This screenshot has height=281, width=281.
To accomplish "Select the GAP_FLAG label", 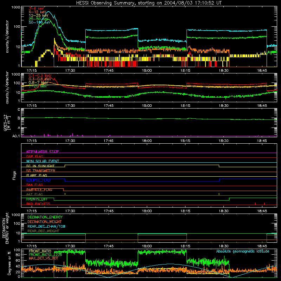I will click(34, 156).
